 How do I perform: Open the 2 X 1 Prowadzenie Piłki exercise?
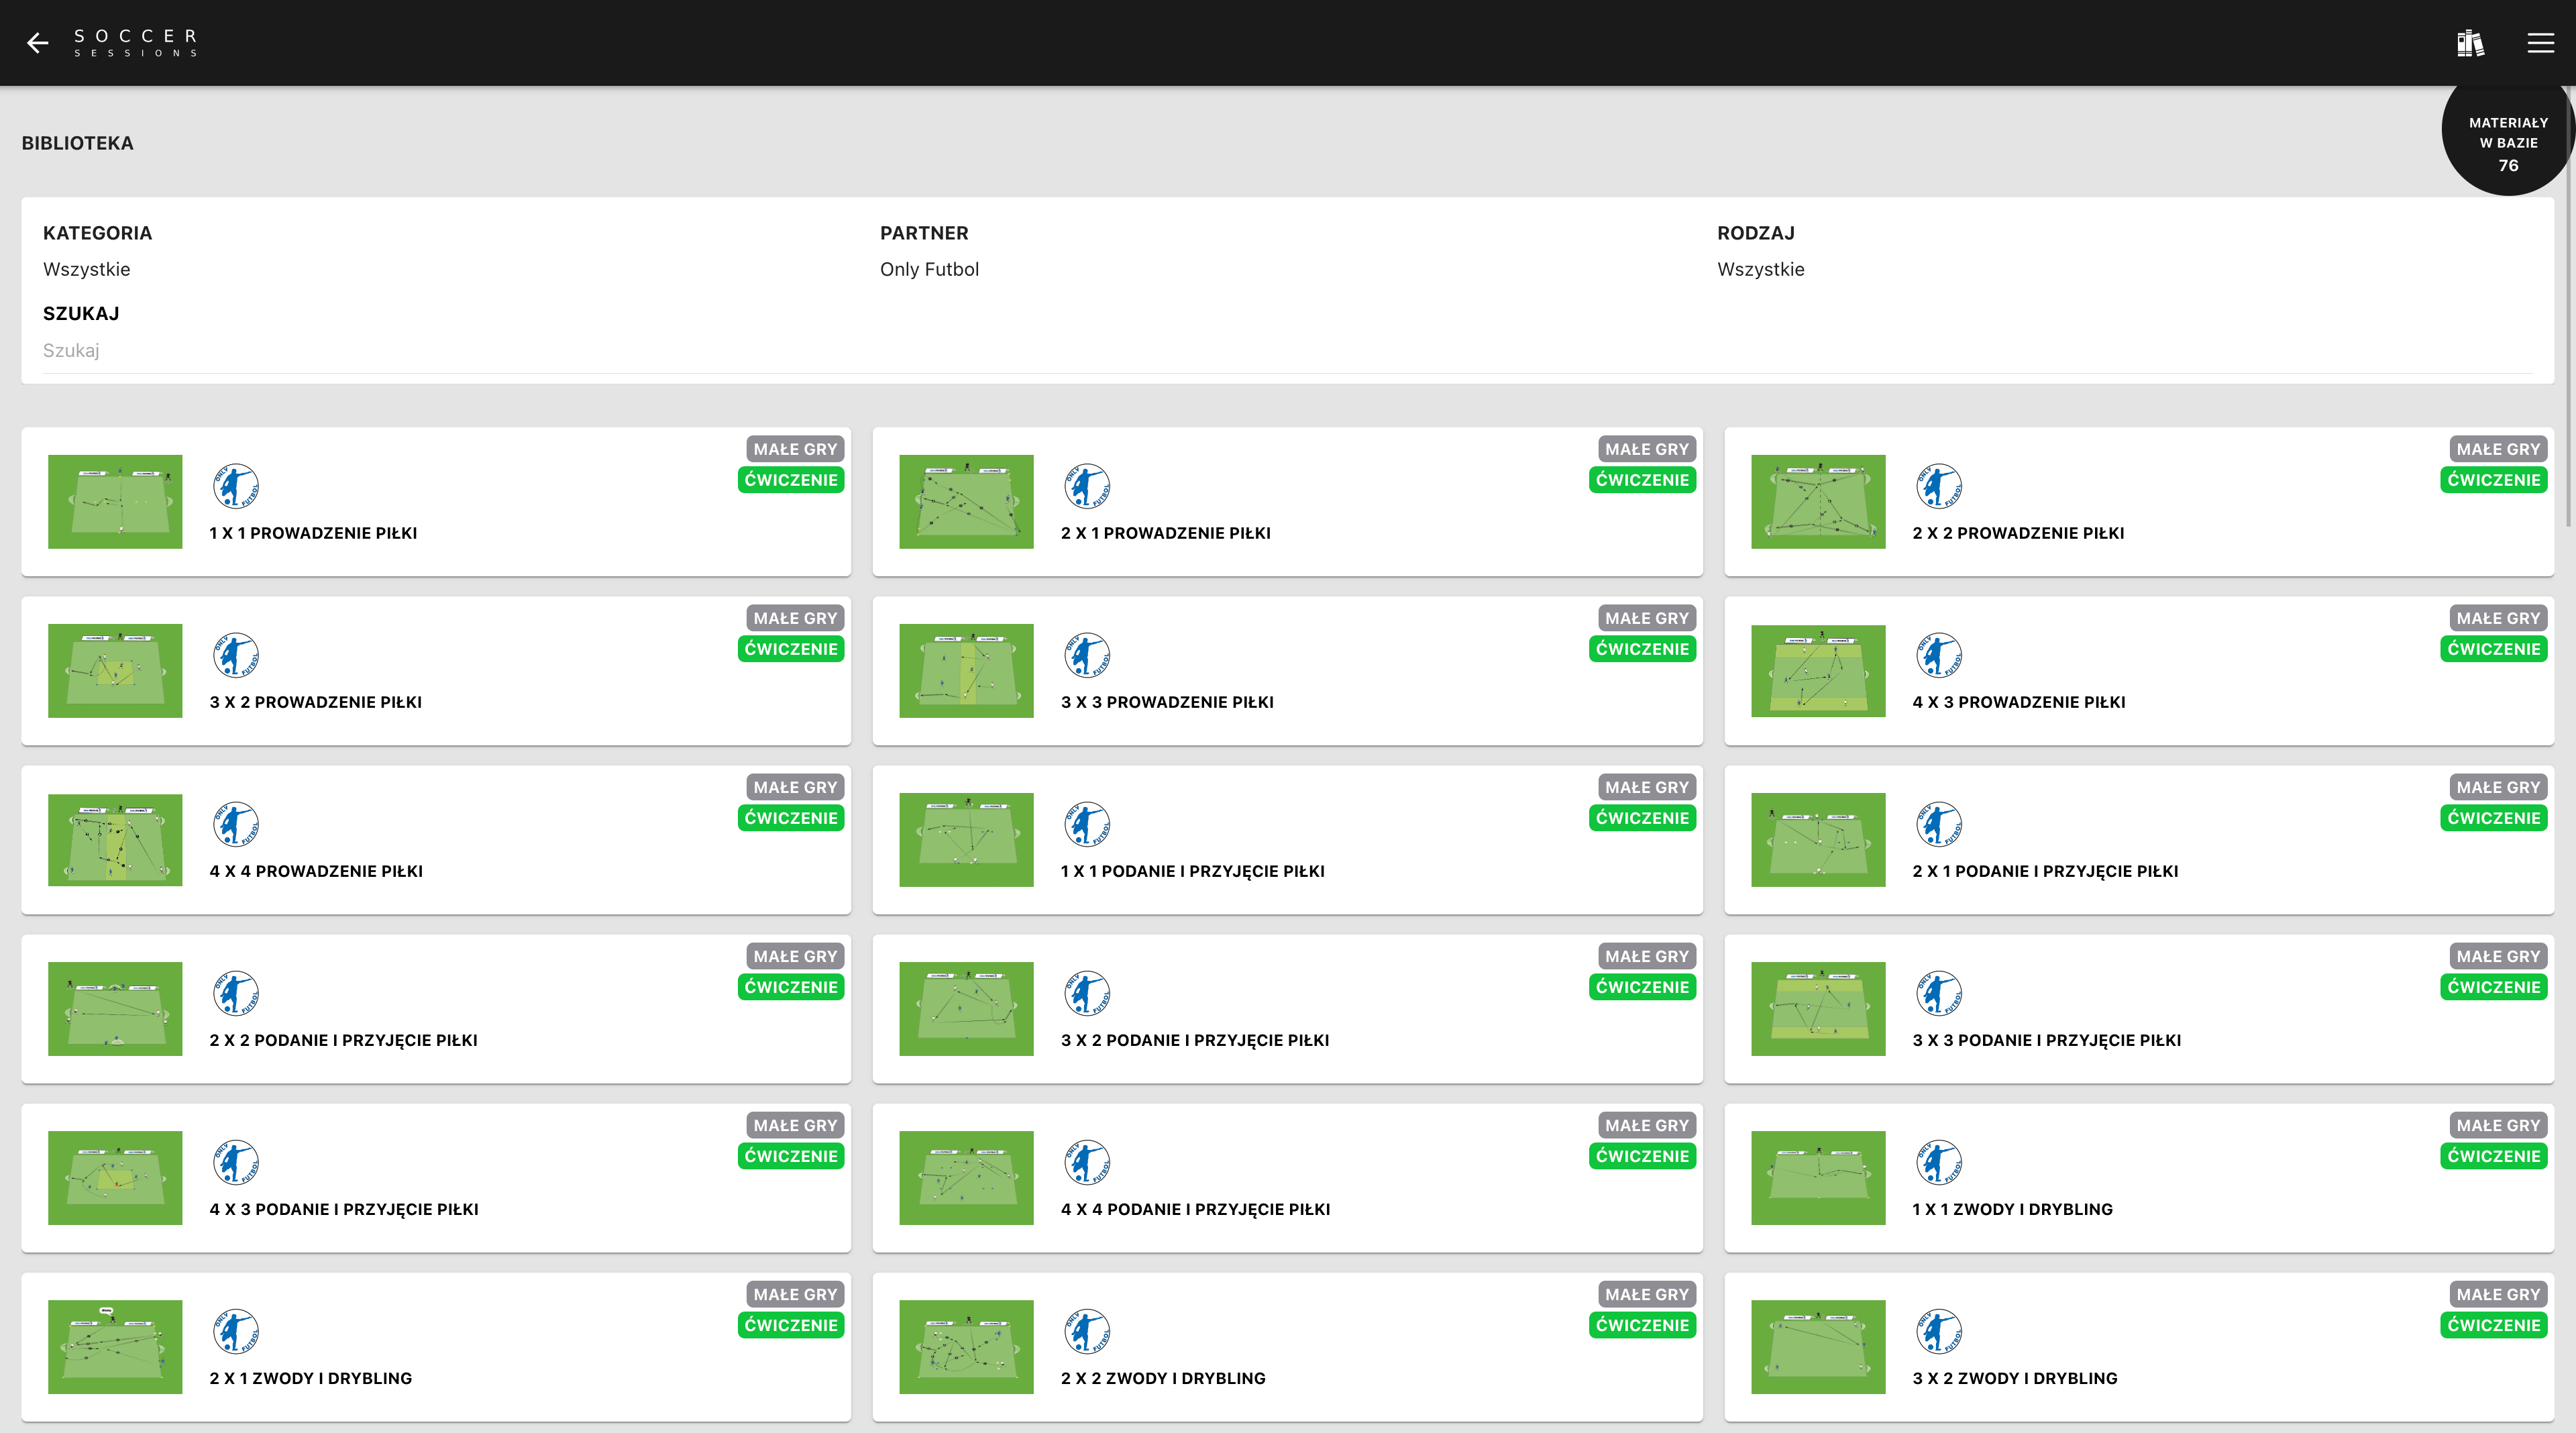pyautogui.click(x=1287, y=501)
